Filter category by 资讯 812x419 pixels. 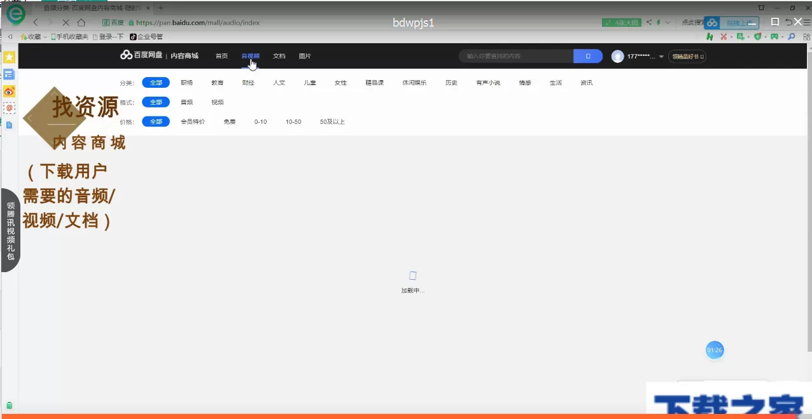587,83
